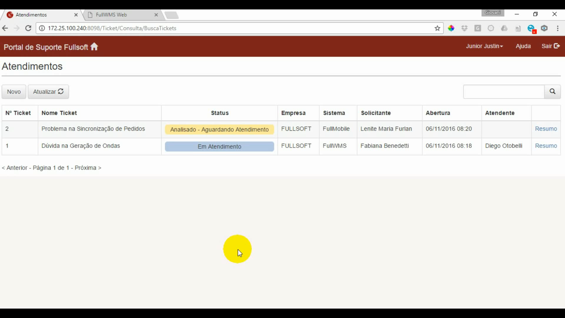Click the search magnifier button

click(x=552, y=92)
